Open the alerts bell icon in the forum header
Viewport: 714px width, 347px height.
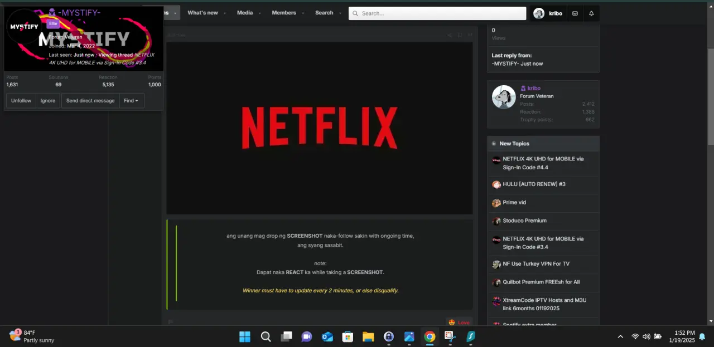591,13
